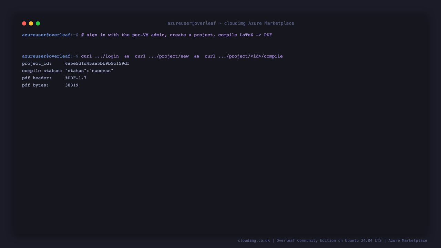Click the comment line starting '# sign in with'
This screenshot has width=441, height=248.
tap(176, 35)
